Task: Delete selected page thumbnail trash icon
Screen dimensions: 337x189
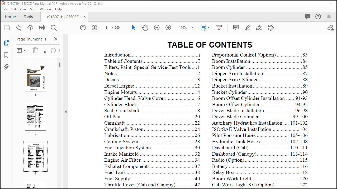Action: click(35, 50)
